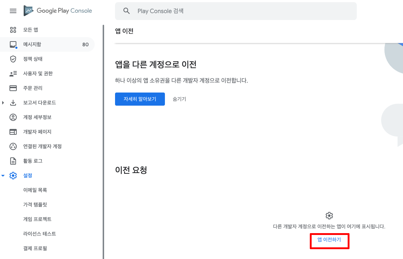The width and height of the screenshot is (403, 259).
Task: Click the blue 설정 gear icon
Action: [x=13, y=176]
